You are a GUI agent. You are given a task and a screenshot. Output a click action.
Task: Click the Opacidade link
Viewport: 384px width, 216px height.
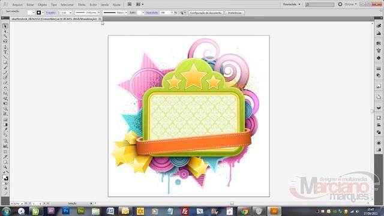152,13
